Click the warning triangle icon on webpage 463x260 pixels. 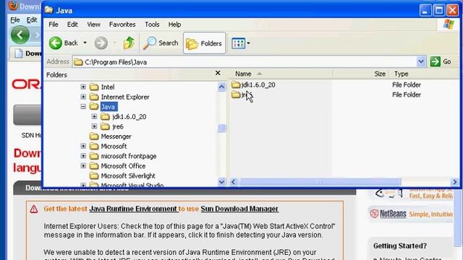tap(34, 209)
